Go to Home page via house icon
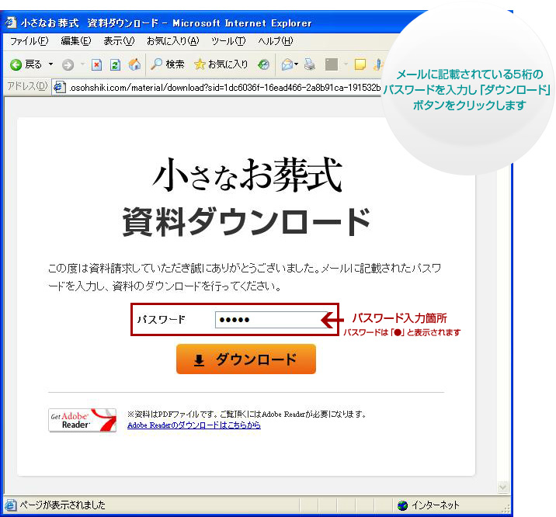Screen dimensions: 556x517 [134, 64]
